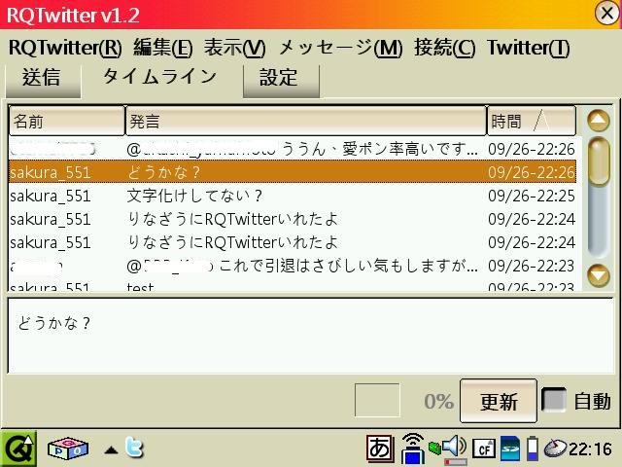Image resolution: width=622 pixels, height=467 pixels.
Task: Sort the timeline by 時間 column
Action: point(531,122)
